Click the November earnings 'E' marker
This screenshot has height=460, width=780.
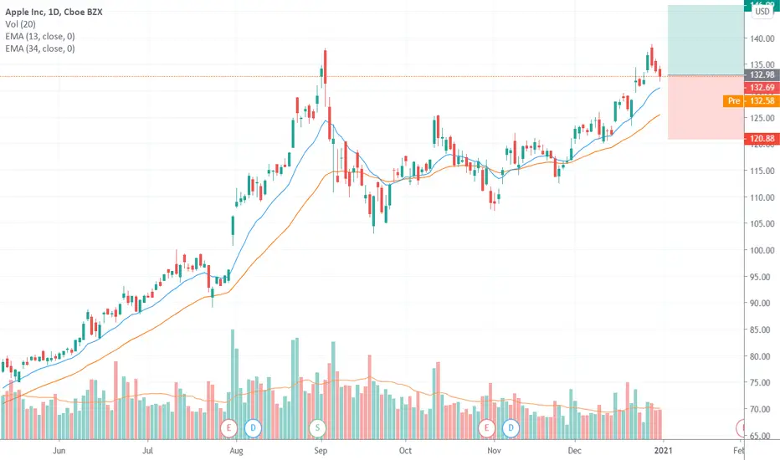pos(486,427)
